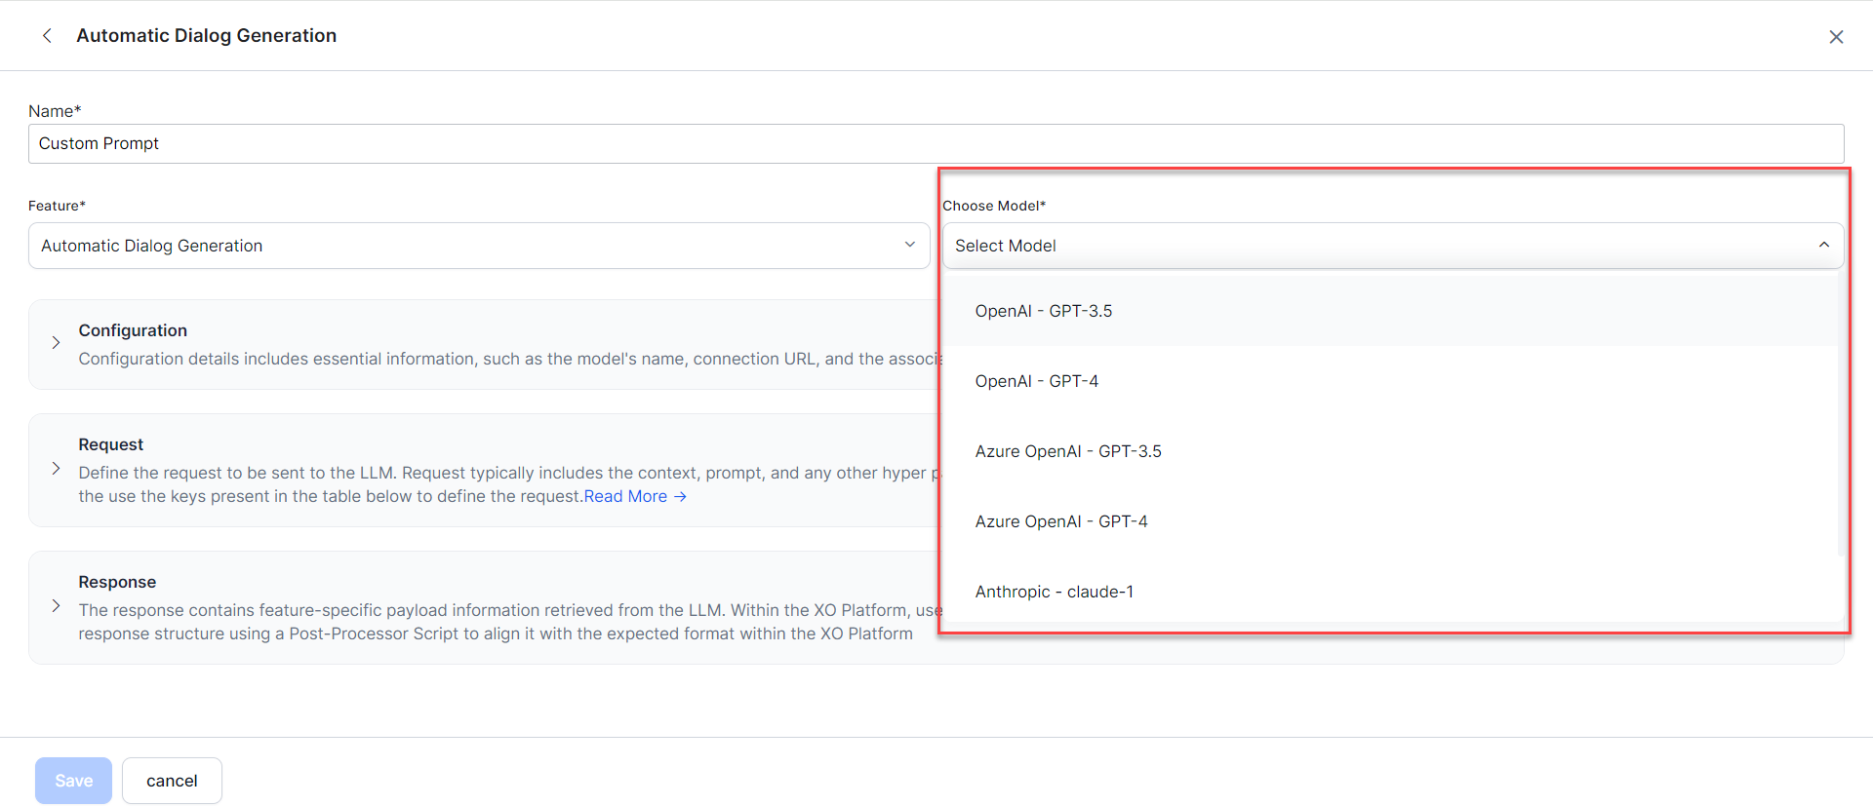Click the Name input field

coord(936,144)
